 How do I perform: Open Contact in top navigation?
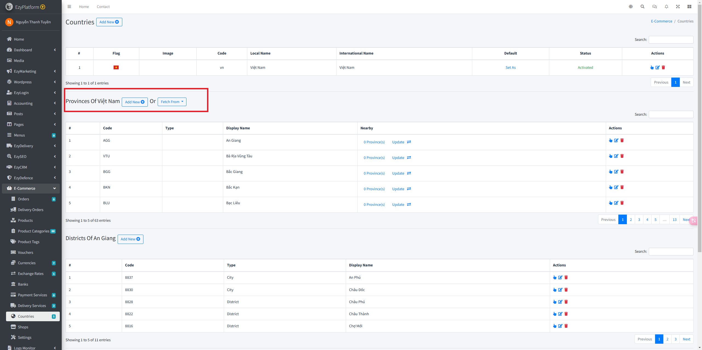pos(103,7)
